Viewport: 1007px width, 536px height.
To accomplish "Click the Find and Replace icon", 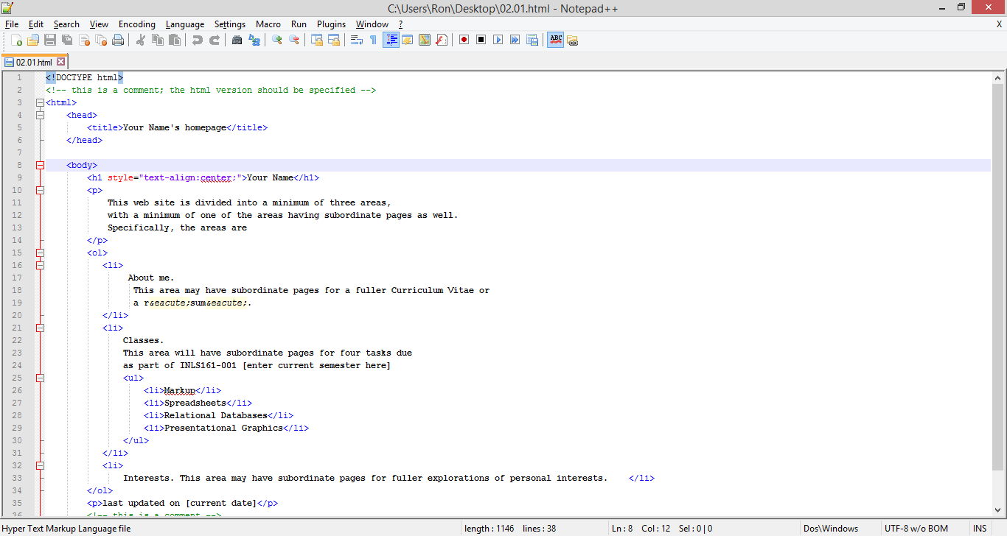I will click(254, 40).
